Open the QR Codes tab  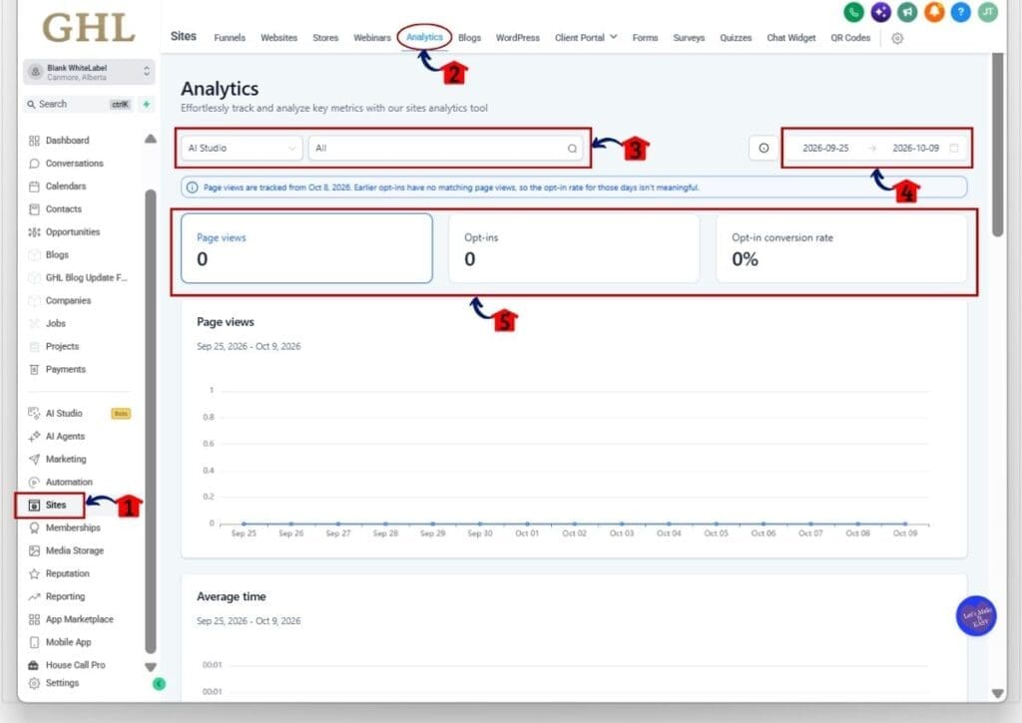[850, 38]
